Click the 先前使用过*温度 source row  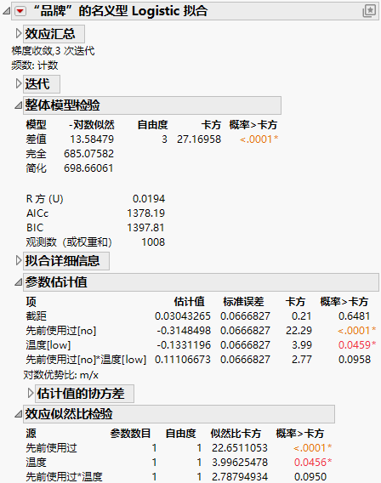tap(64, 477)
